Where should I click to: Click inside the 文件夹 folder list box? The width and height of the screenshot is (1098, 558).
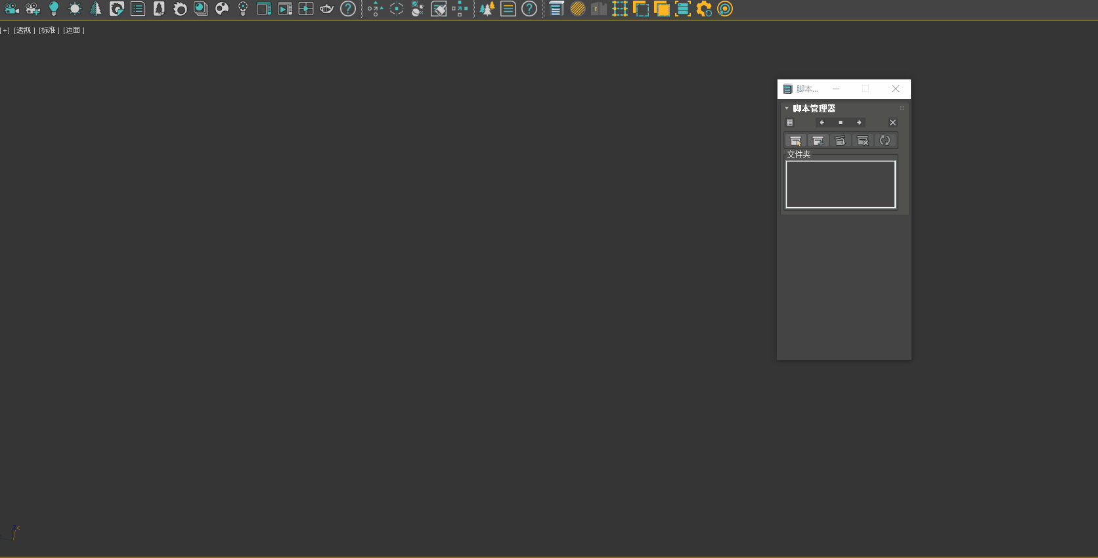(841, 184)
